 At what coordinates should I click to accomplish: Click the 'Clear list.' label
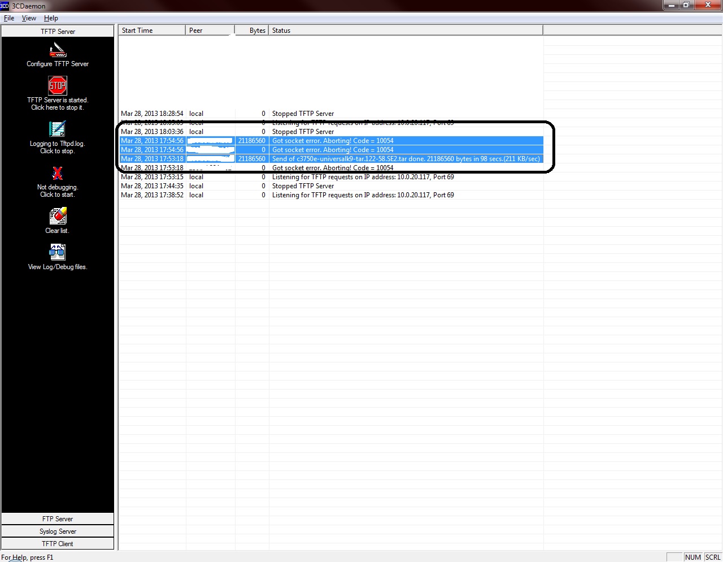pos(57,231)
